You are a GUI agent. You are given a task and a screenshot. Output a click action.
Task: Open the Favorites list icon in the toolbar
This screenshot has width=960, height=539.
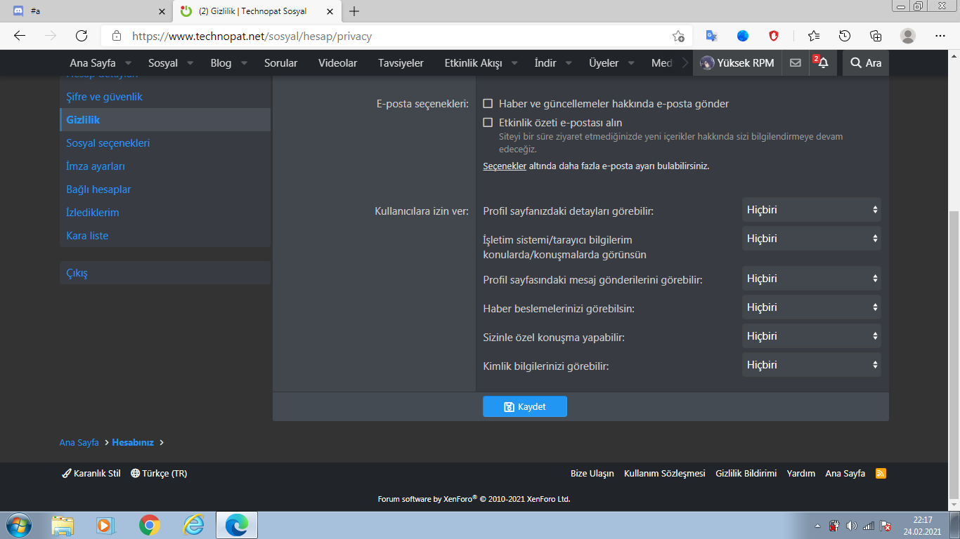click(814, 36)
